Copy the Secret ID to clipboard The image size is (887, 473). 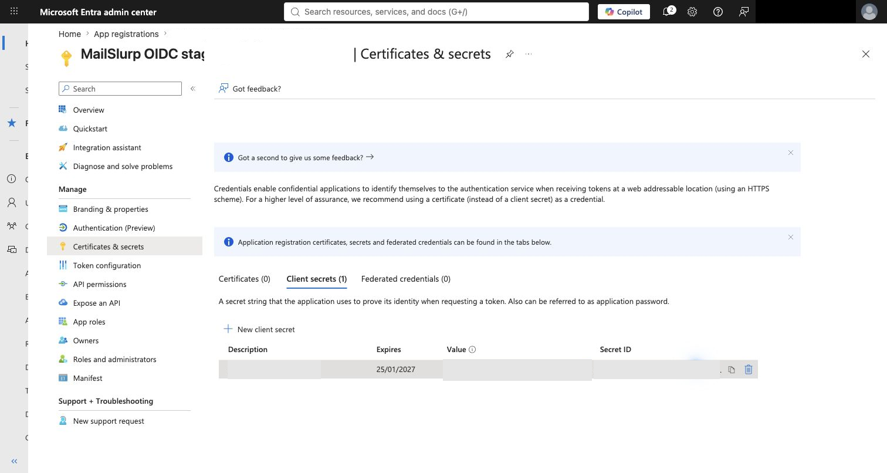click(731, 370)
